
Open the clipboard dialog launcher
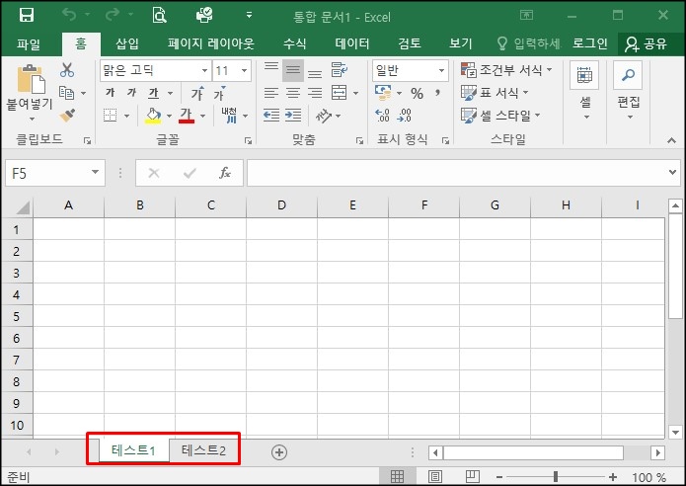click(x=88, y=140)
